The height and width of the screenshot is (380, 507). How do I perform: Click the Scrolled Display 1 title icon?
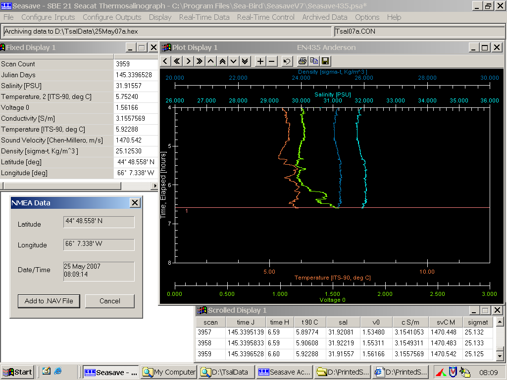[202, 310]
